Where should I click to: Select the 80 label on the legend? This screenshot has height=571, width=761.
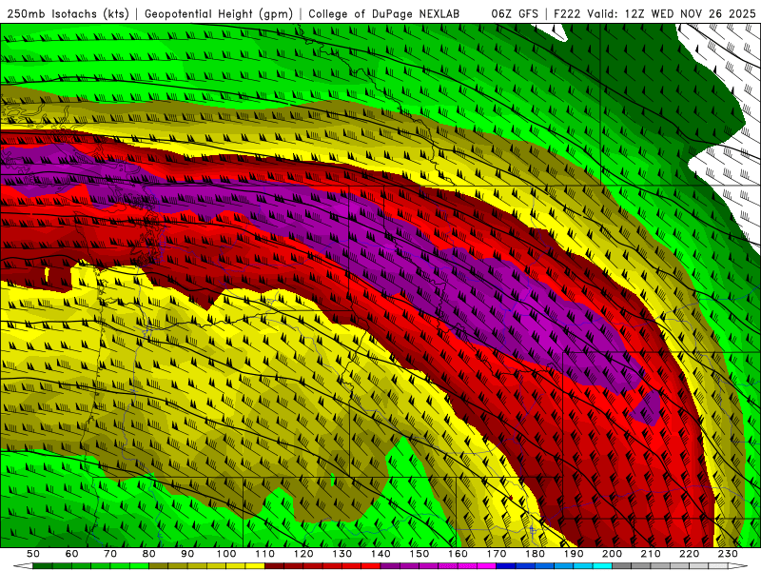[x=149, y=554]
